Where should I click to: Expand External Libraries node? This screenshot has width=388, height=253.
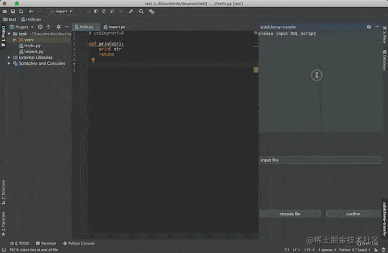9,58
